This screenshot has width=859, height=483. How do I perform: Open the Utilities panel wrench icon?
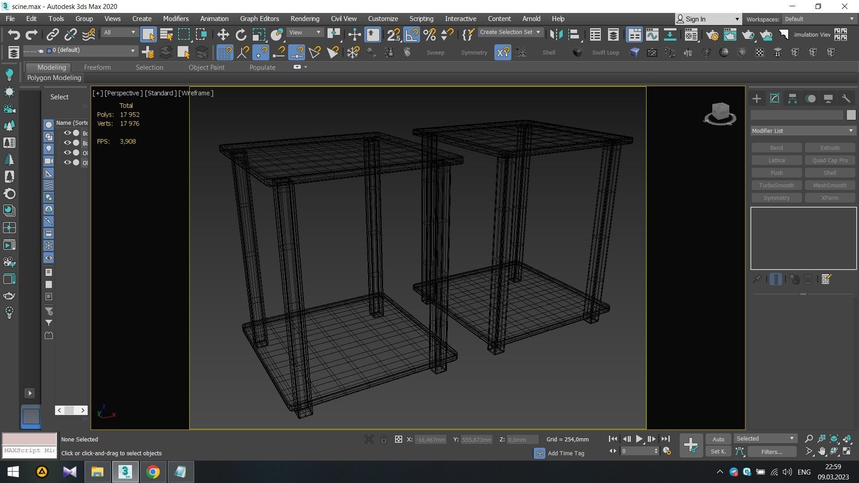tap(846, 99)
